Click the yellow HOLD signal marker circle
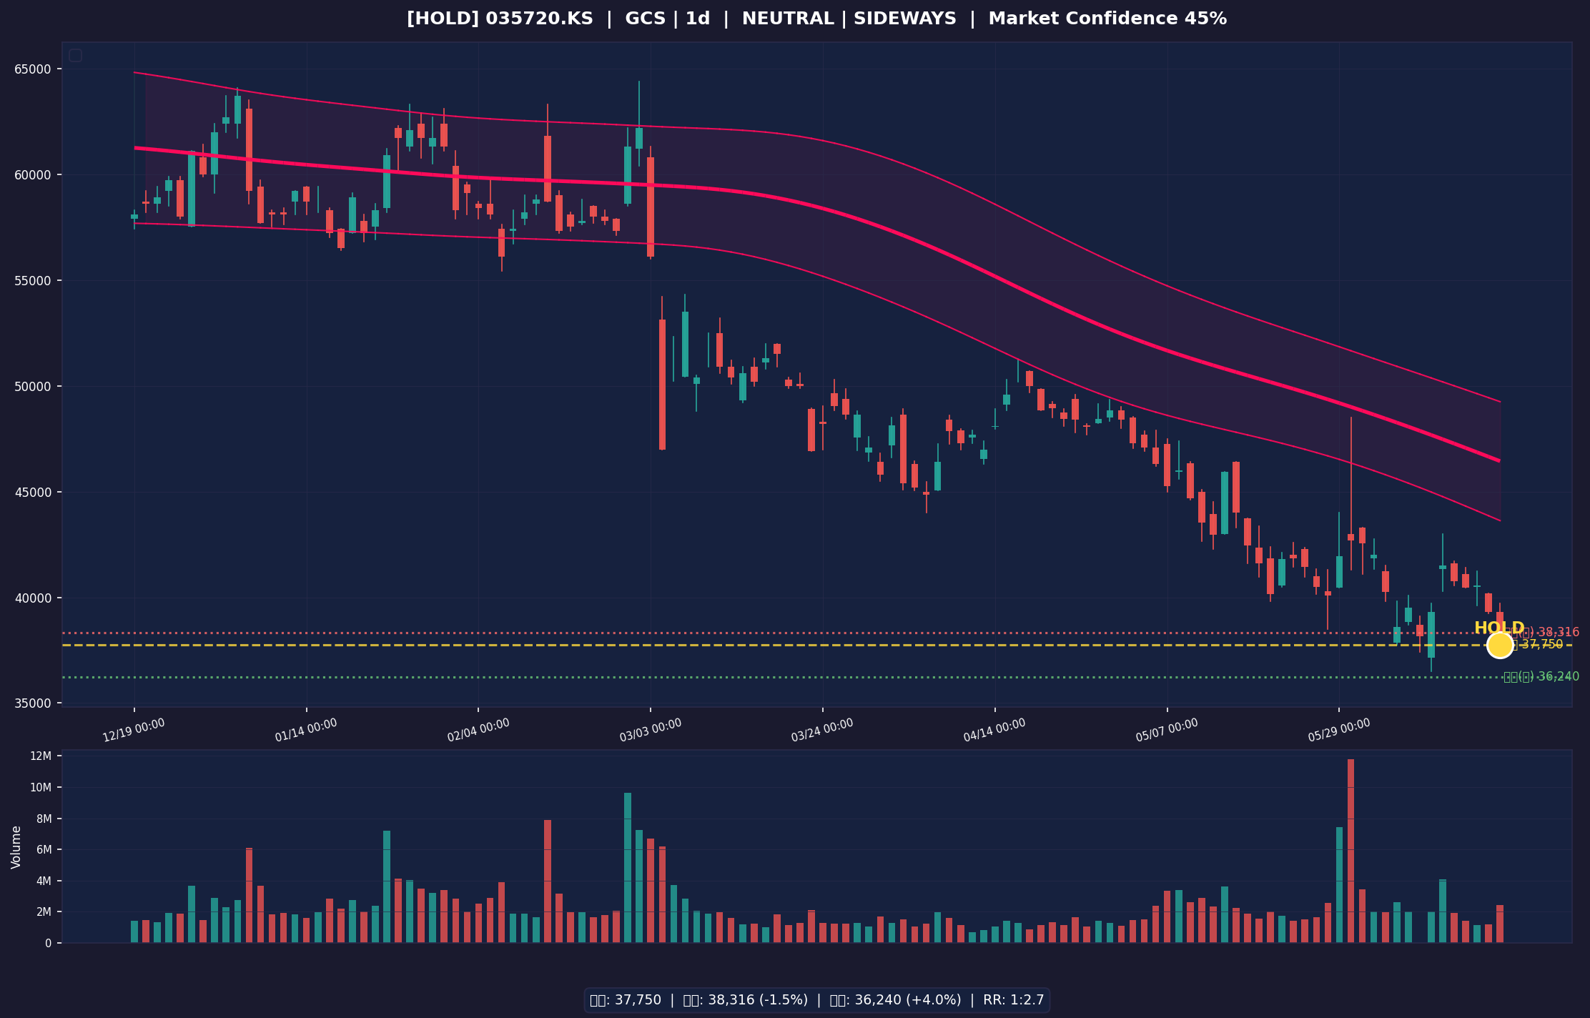The height and width of the screenshot is (1018, 1590). (x=1500, y=645)
